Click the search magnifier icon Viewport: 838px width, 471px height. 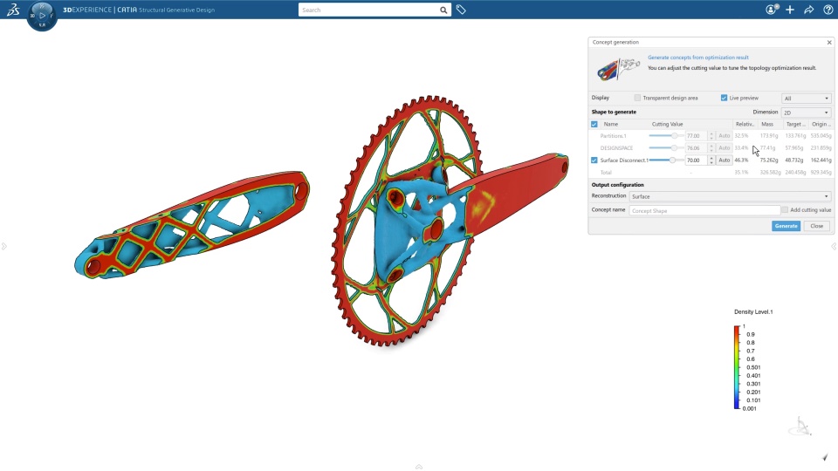tap(443, 10)
